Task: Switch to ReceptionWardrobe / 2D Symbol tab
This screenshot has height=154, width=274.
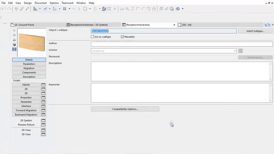Action: point(93,25)
